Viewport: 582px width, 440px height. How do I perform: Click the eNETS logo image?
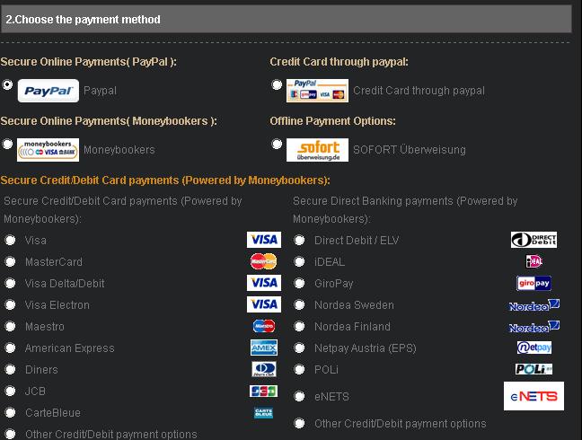tap(533, 396)
